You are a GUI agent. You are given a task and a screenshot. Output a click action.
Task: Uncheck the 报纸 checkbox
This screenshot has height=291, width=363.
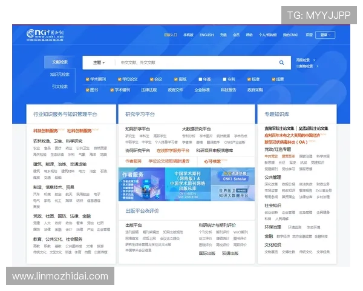click(x=176, y=79)
